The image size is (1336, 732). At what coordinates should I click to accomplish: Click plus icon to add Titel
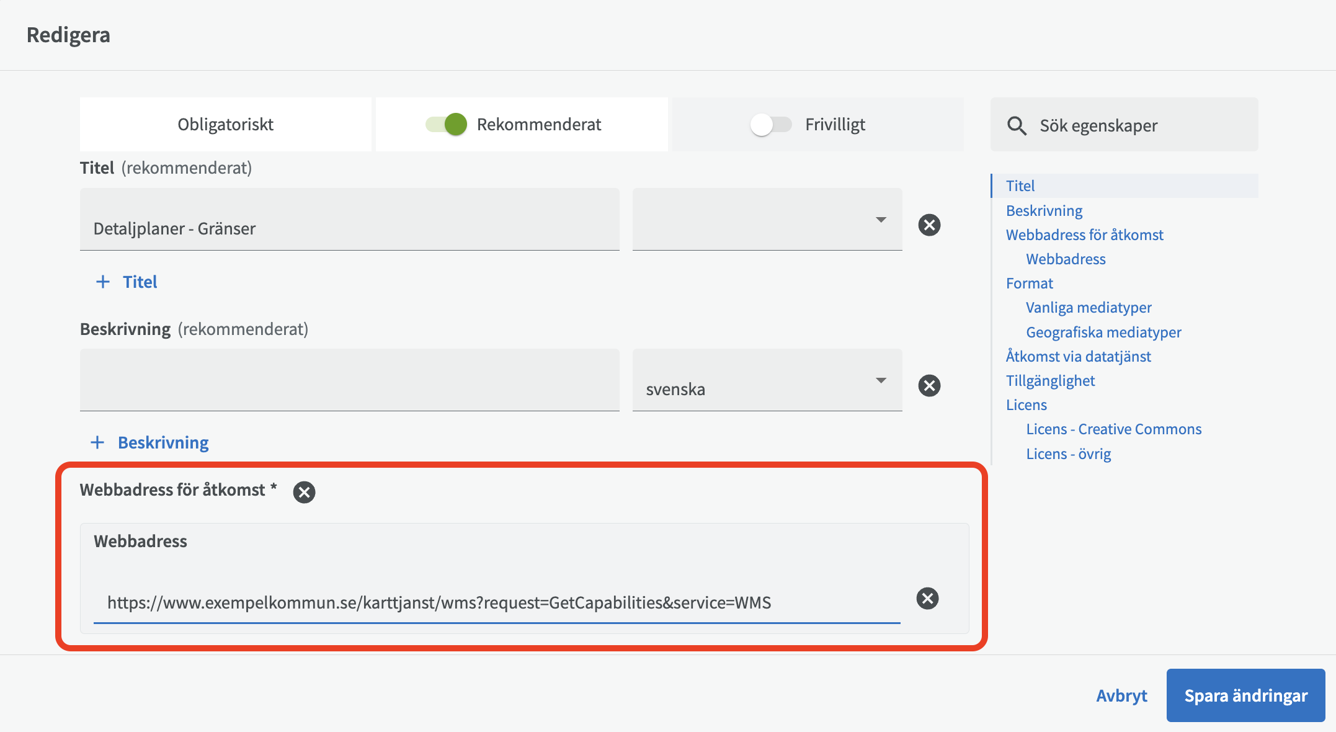(103, 282)
